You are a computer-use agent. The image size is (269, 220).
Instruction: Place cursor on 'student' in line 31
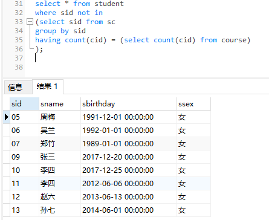click(x=109, y=4)
